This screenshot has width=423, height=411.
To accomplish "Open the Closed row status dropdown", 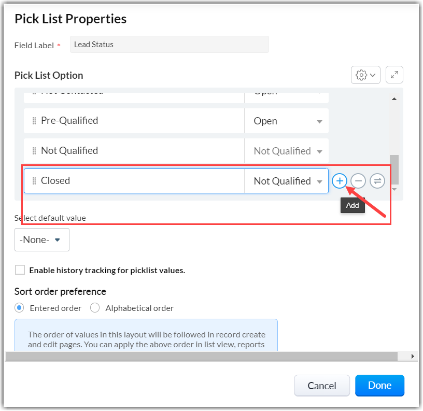I will tap(287, 181).
